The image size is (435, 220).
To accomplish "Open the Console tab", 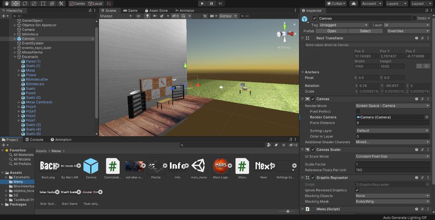I will tap(36, 140).
